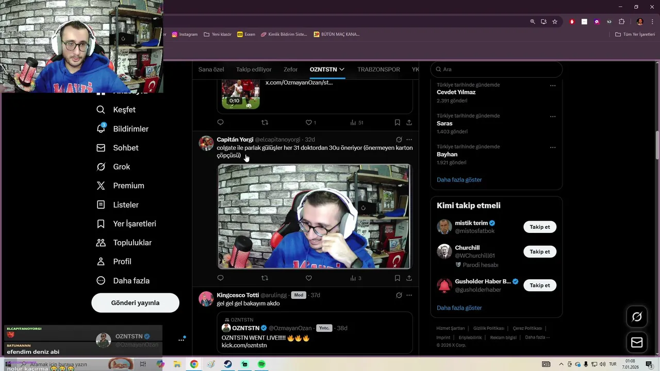View analytics of Capitán Yorgi's post

pos(356,278)
